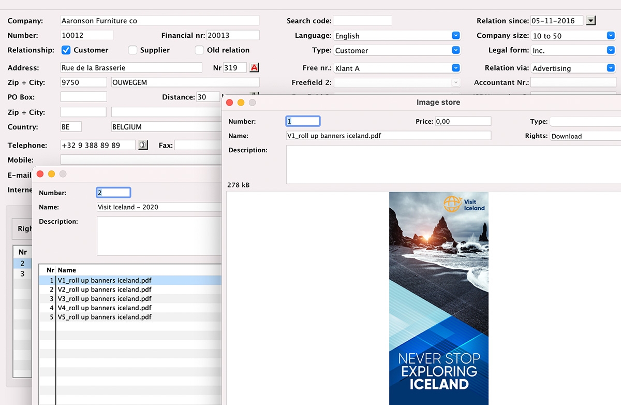Click the empty PO Box field
Viewport: 621px width, 405px height.
point(84,97)
